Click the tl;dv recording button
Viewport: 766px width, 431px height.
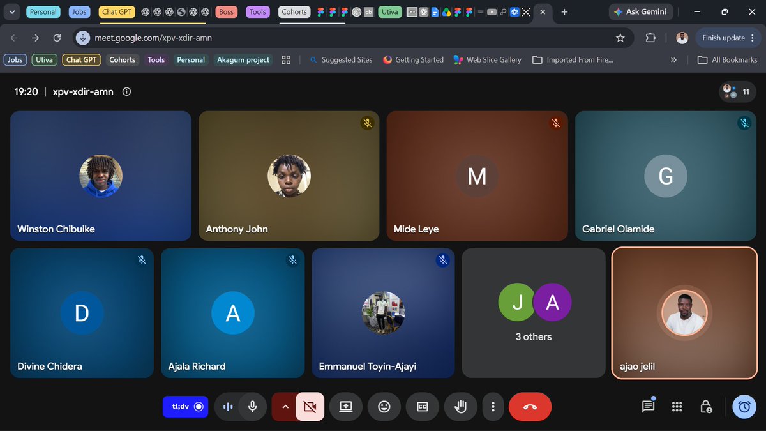click(185, 406)
